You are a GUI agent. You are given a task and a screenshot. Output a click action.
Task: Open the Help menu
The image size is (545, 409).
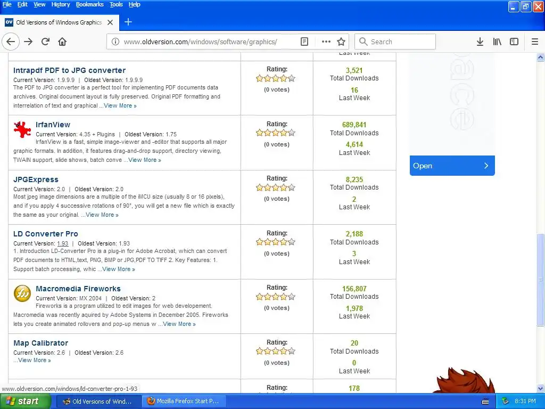coord(134,4)
